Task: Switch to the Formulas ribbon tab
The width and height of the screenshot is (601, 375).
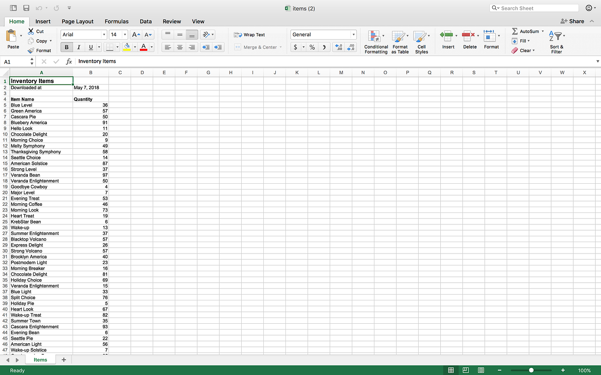Action: [x=116, y=21]
